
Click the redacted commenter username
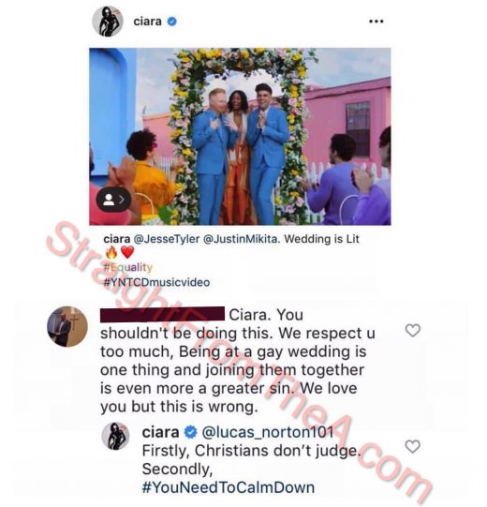162,314
